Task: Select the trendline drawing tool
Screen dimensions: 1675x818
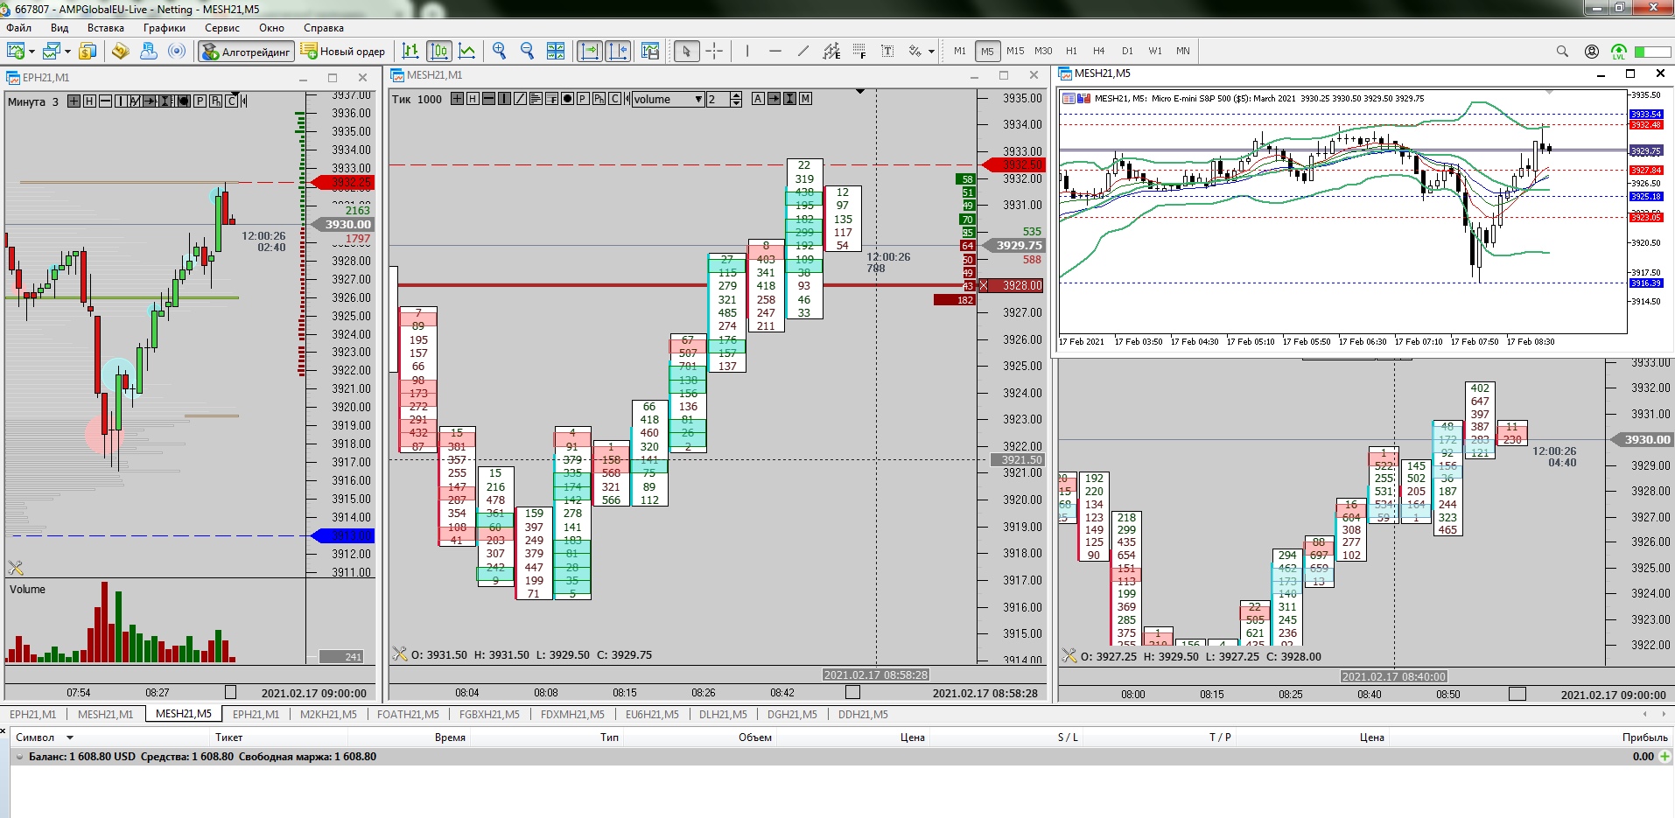Action: [803, 51]
